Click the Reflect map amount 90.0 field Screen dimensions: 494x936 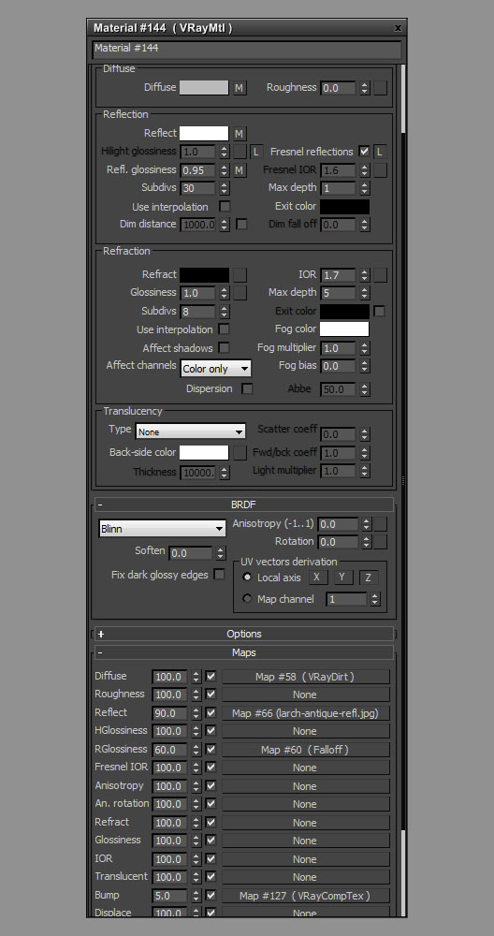point(170,712)
